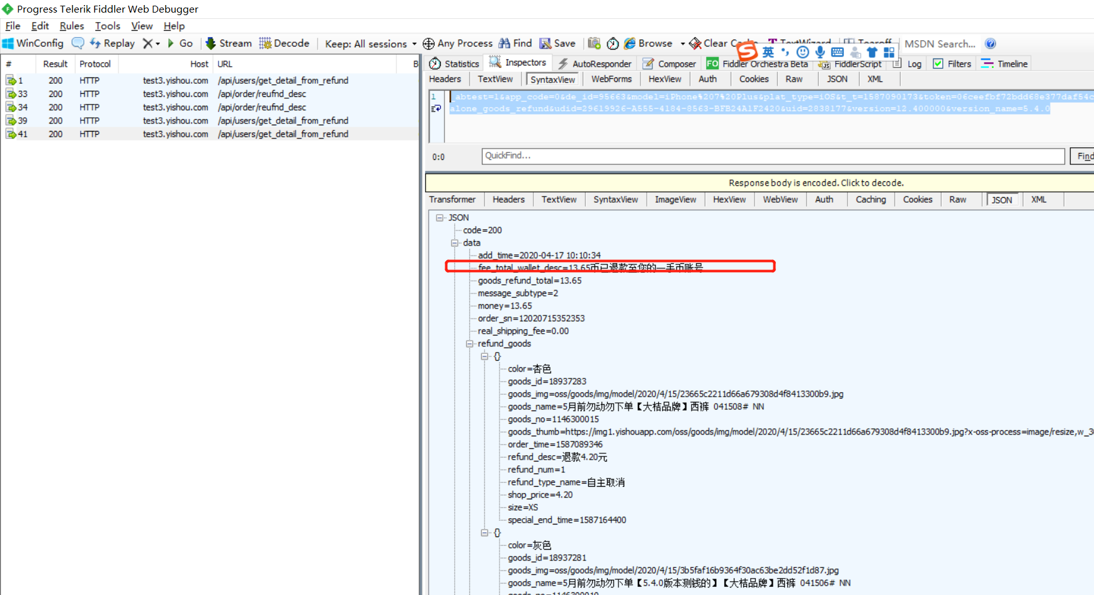Replay the selected session

pyautogui.click(x=112, y=43)
